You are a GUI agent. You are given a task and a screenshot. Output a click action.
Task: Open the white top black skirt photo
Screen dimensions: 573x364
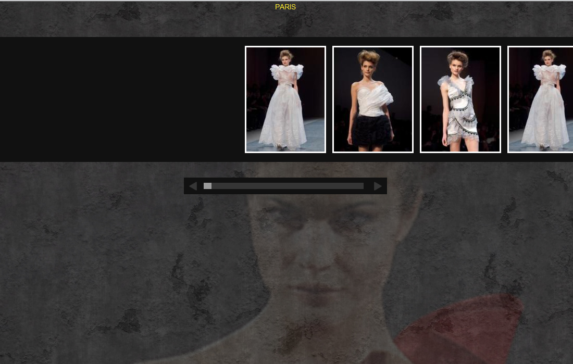372,99
